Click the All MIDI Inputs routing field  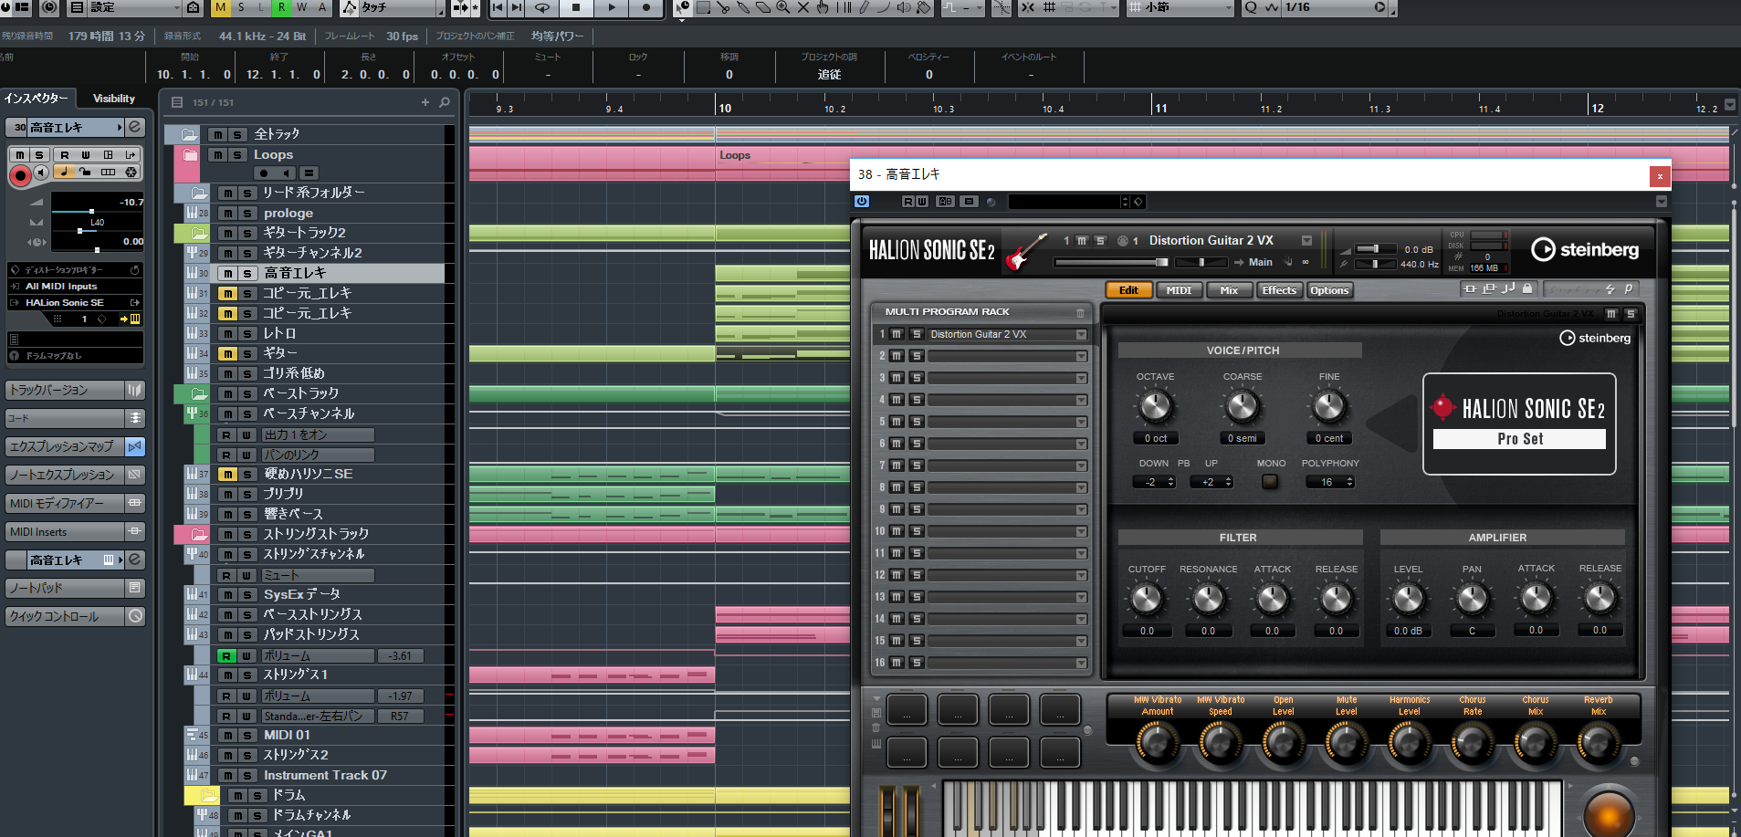73,286
